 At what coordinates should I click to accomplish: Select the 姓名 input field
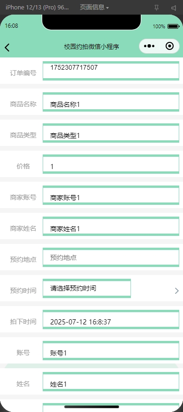point(111,381)
